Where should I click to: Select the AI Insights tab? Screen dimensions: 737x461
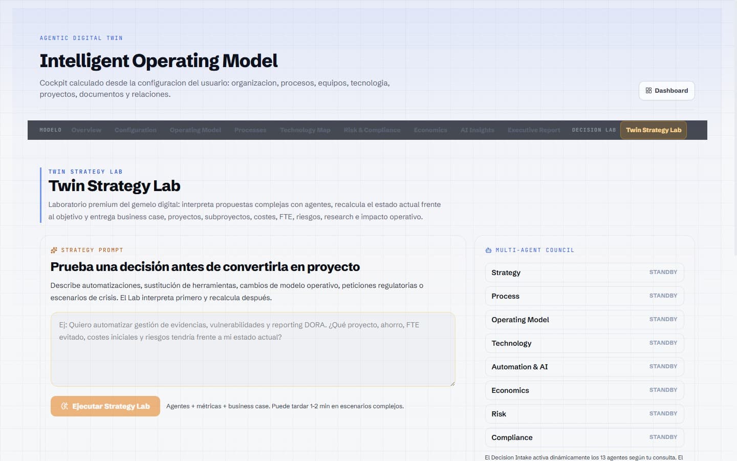click(x=478, y=130)
